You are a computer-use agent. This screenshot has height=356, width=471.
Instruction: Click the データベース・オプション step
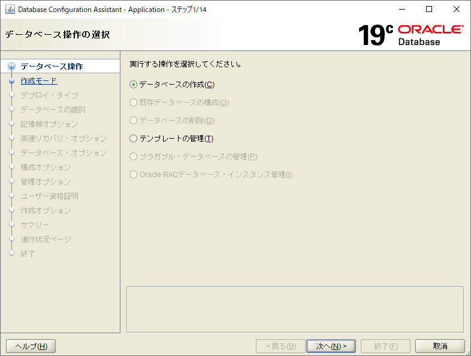(64, 153)
